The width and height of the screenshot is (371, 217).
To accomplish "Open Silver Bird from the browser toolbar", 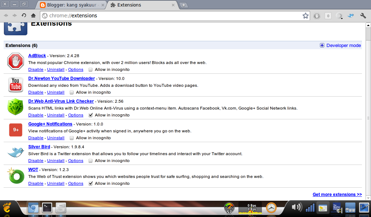I will click(x=351, y=16).
